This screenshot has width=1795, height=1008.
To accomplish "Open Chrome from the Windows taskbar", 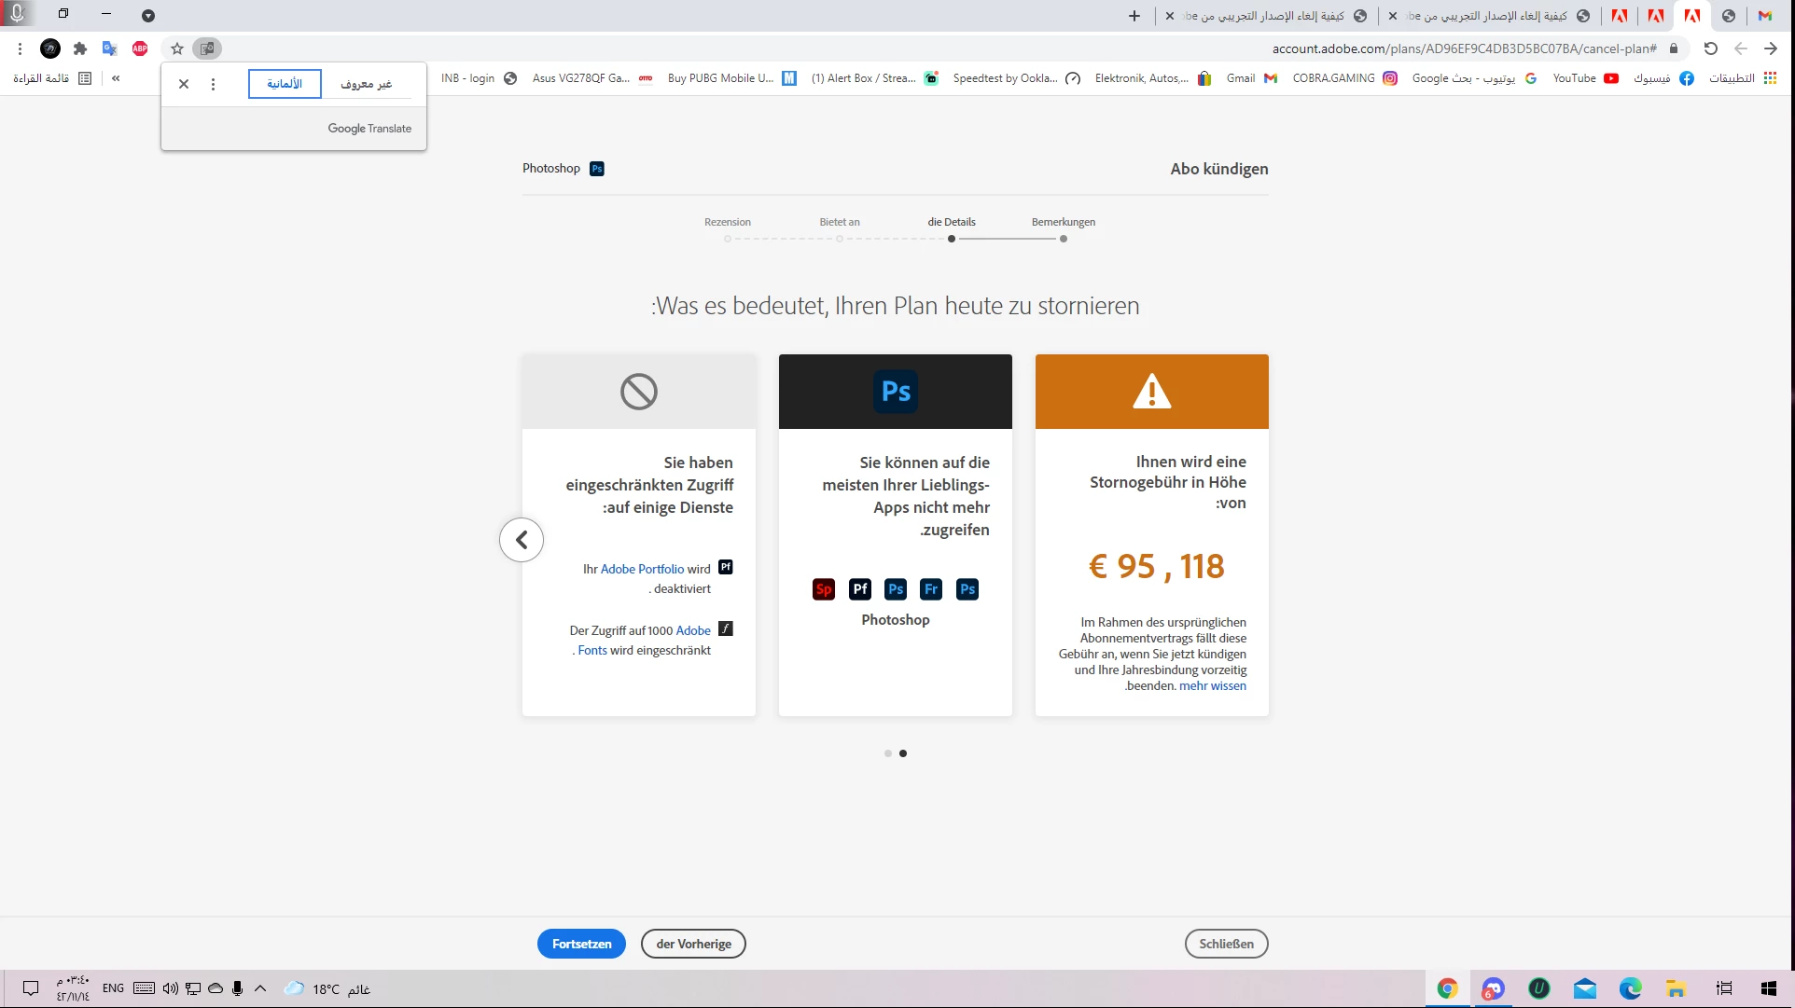I will point(1447,988).
